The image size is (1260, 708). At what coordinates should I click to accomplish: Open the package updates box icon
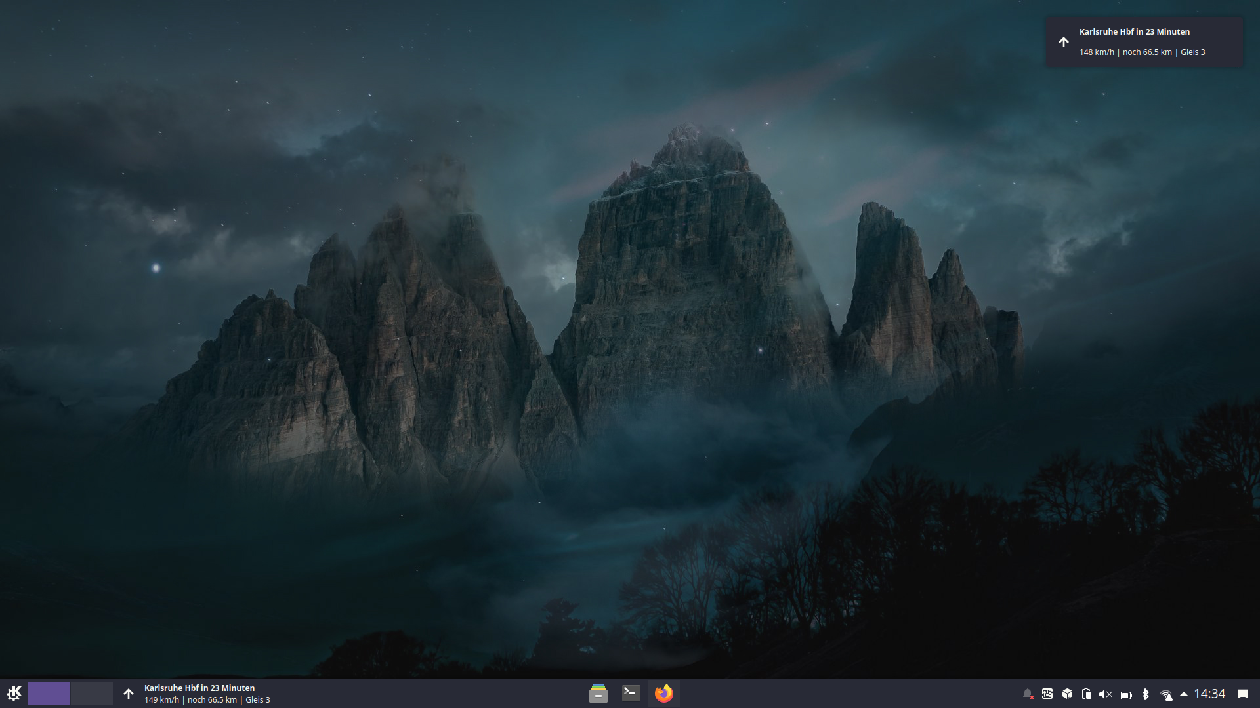(1067, 694)
